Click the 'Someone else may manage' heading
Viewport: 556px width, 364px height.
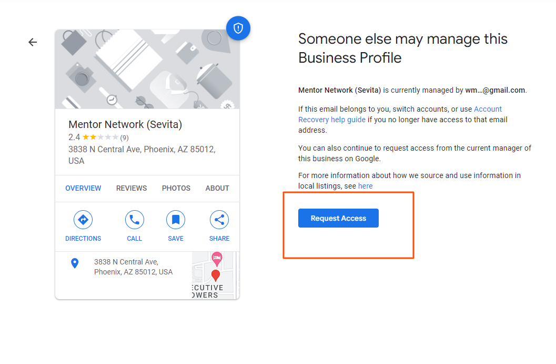pos(403,48)
